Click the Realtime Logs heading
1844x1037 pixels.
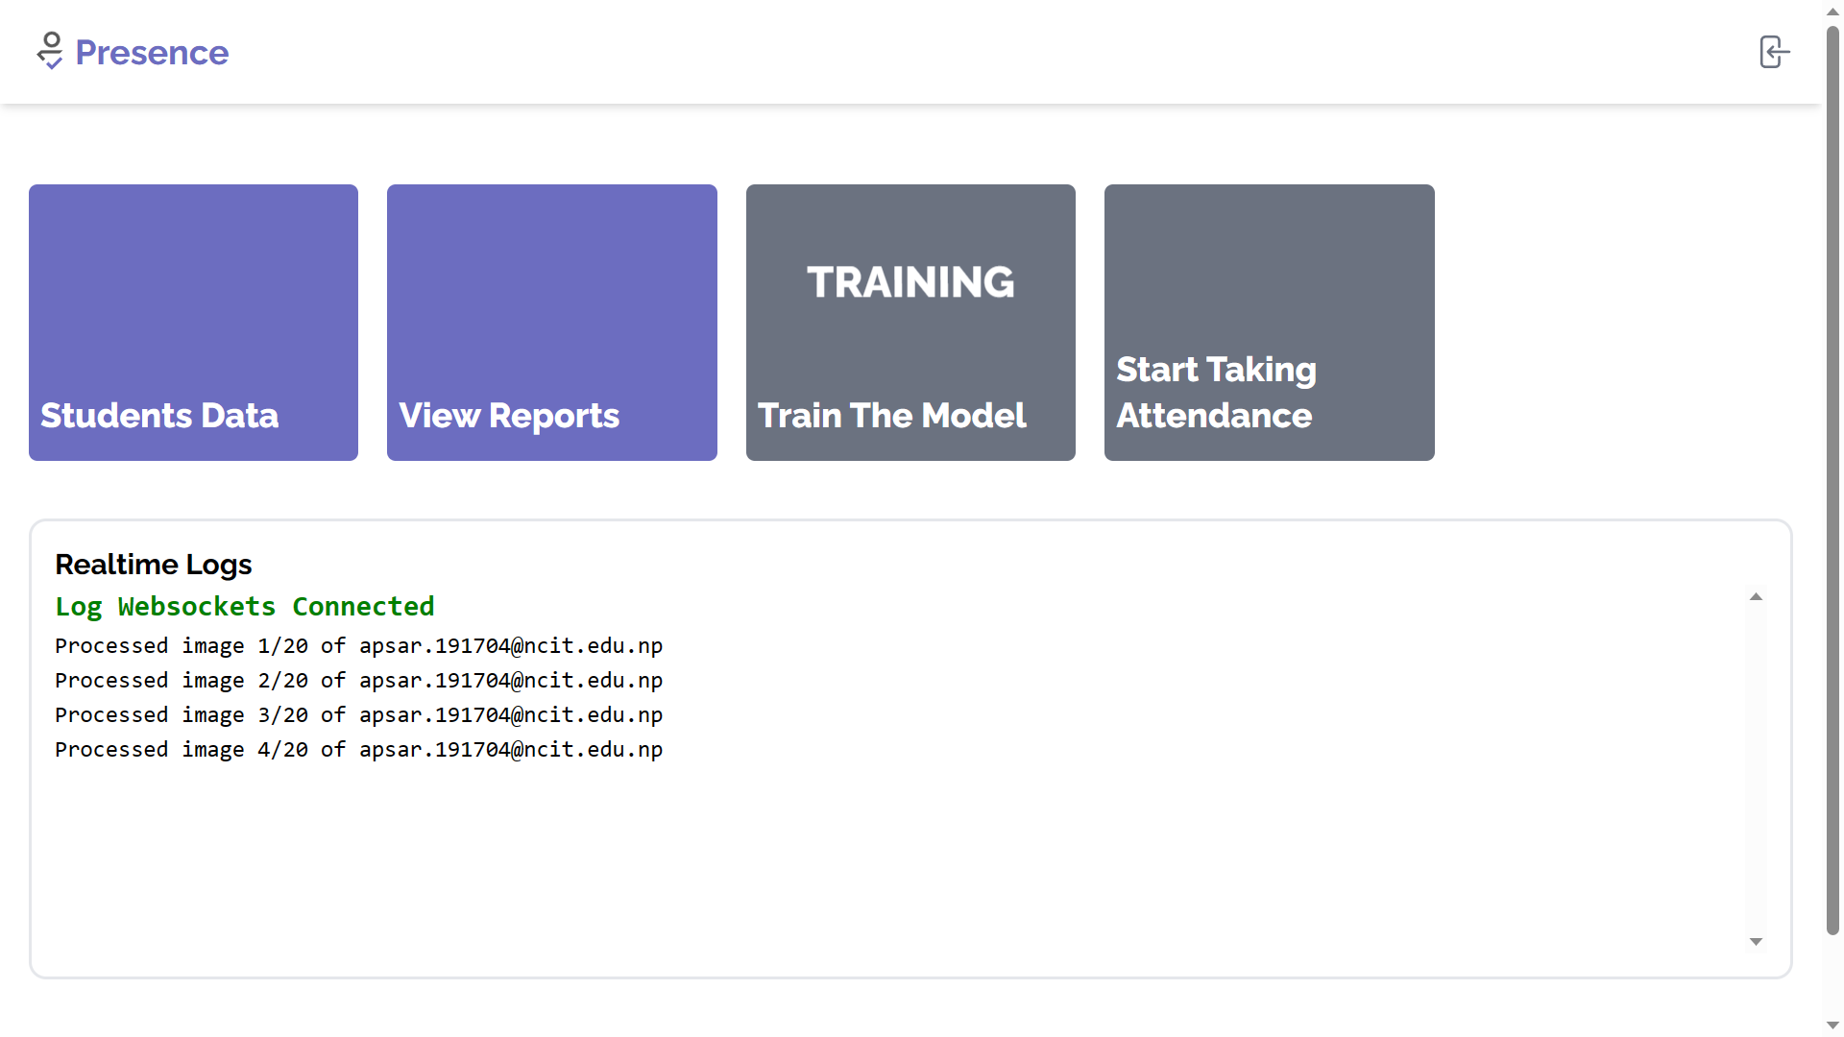[154, 565]
